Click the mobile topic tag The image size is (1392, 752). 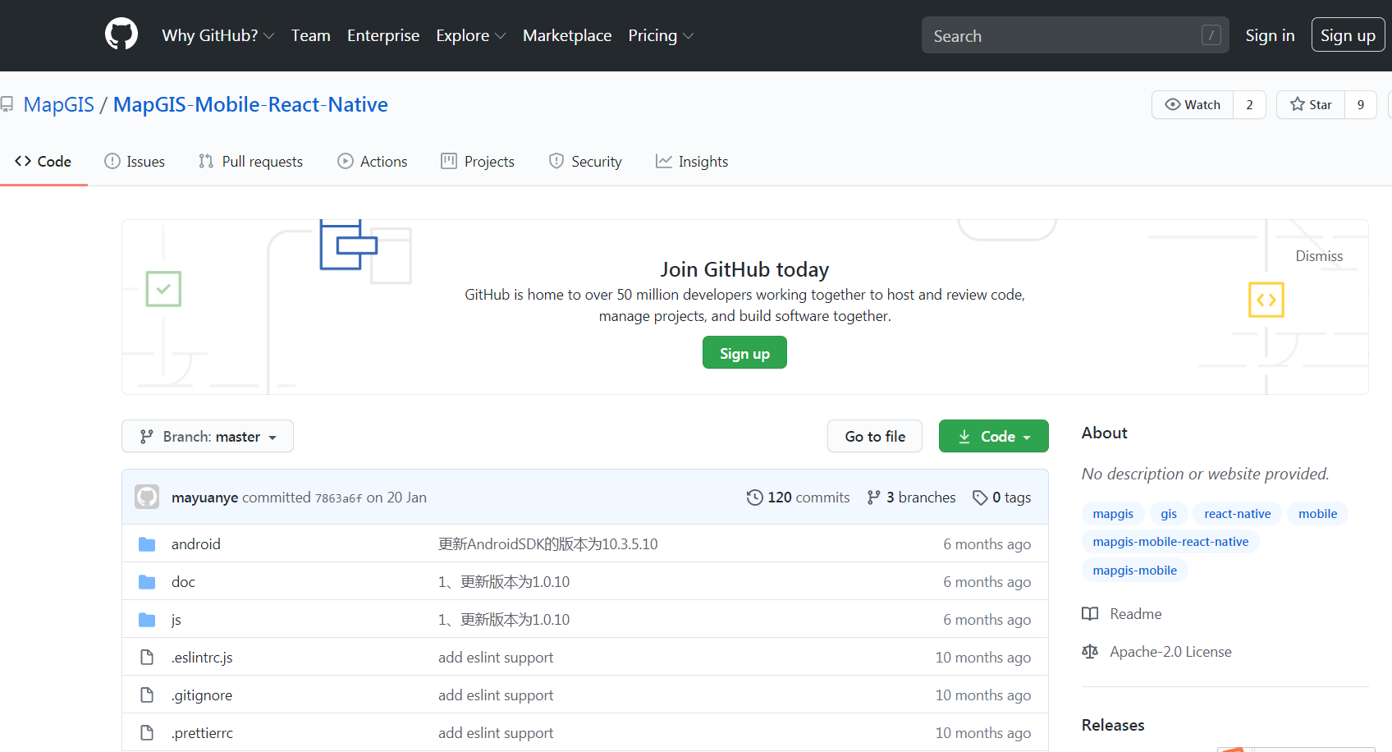(x=1317, y=514)
